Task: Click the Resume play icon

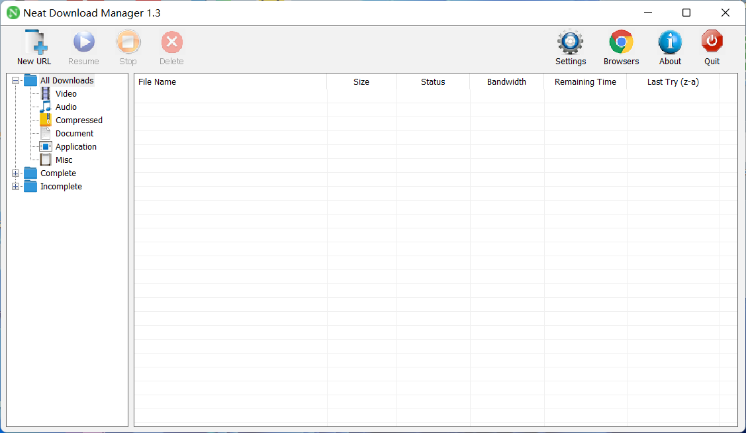Action: click(x=83, y=42)
